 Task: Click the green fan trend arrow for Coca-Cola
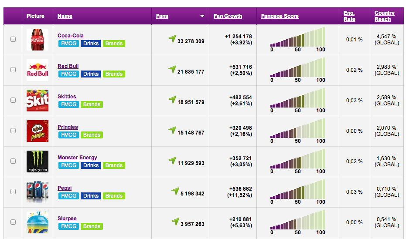coord(172,39)
